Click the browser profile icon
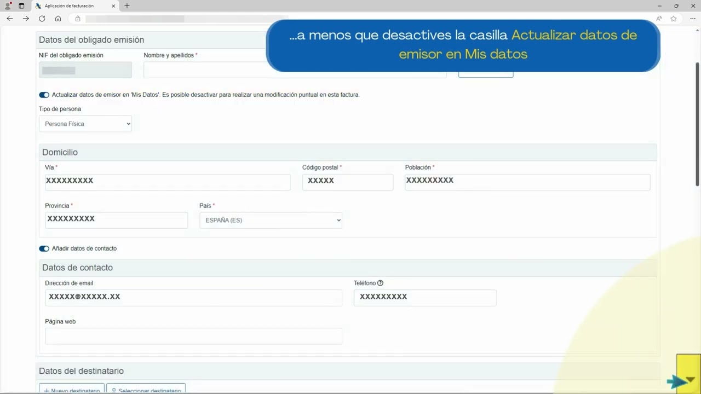 click(8, 5)
